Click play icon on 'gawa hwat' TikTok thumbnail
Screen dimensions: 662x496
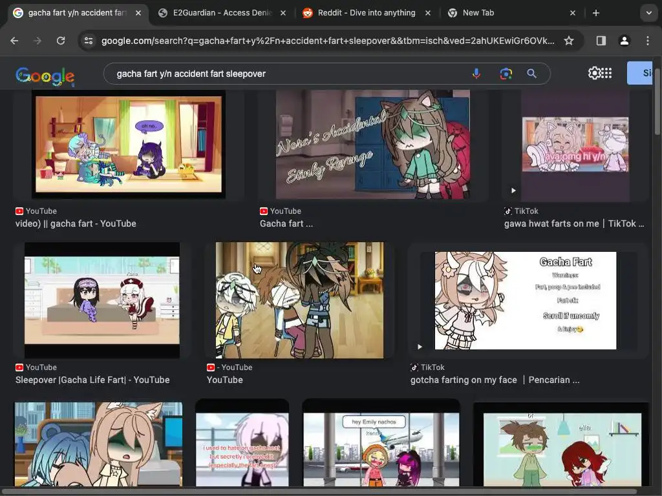(513, 191)
